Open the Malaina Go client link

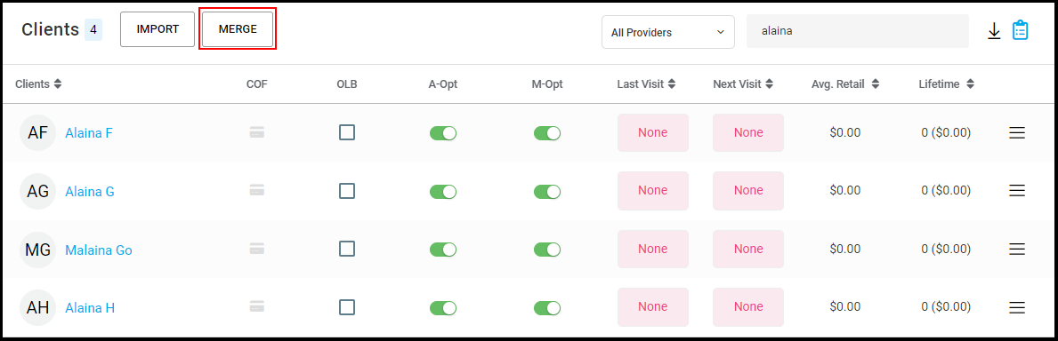[x=99, y=250]
